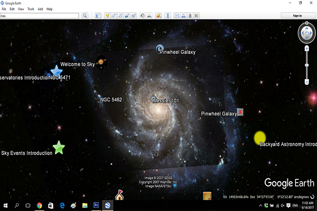The image size is (317, 211).
Task: Click the red X Pinwheel Galaxy icon
Action: (240, 112)
